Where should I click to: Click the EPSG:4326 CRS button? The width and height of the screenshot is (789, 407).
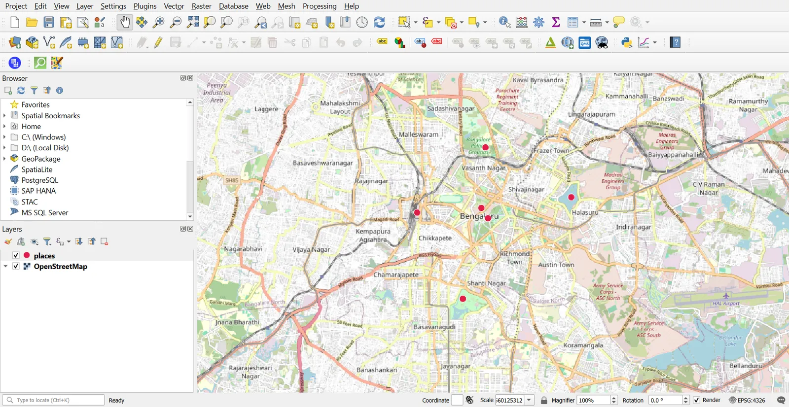747,400
